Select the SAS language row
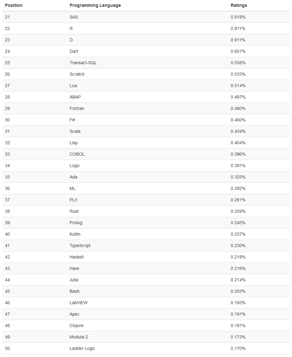The image size is (292, 357). pyautogui.click(x=146, y=17)
